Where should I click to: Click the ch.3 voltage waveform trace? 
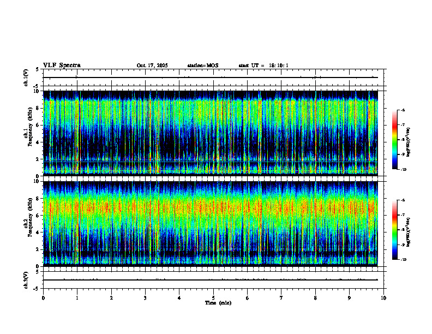[211, 280]
